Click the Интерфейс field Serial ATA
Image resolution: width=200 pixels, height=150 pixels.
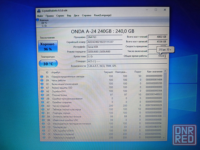click(104, 47)
